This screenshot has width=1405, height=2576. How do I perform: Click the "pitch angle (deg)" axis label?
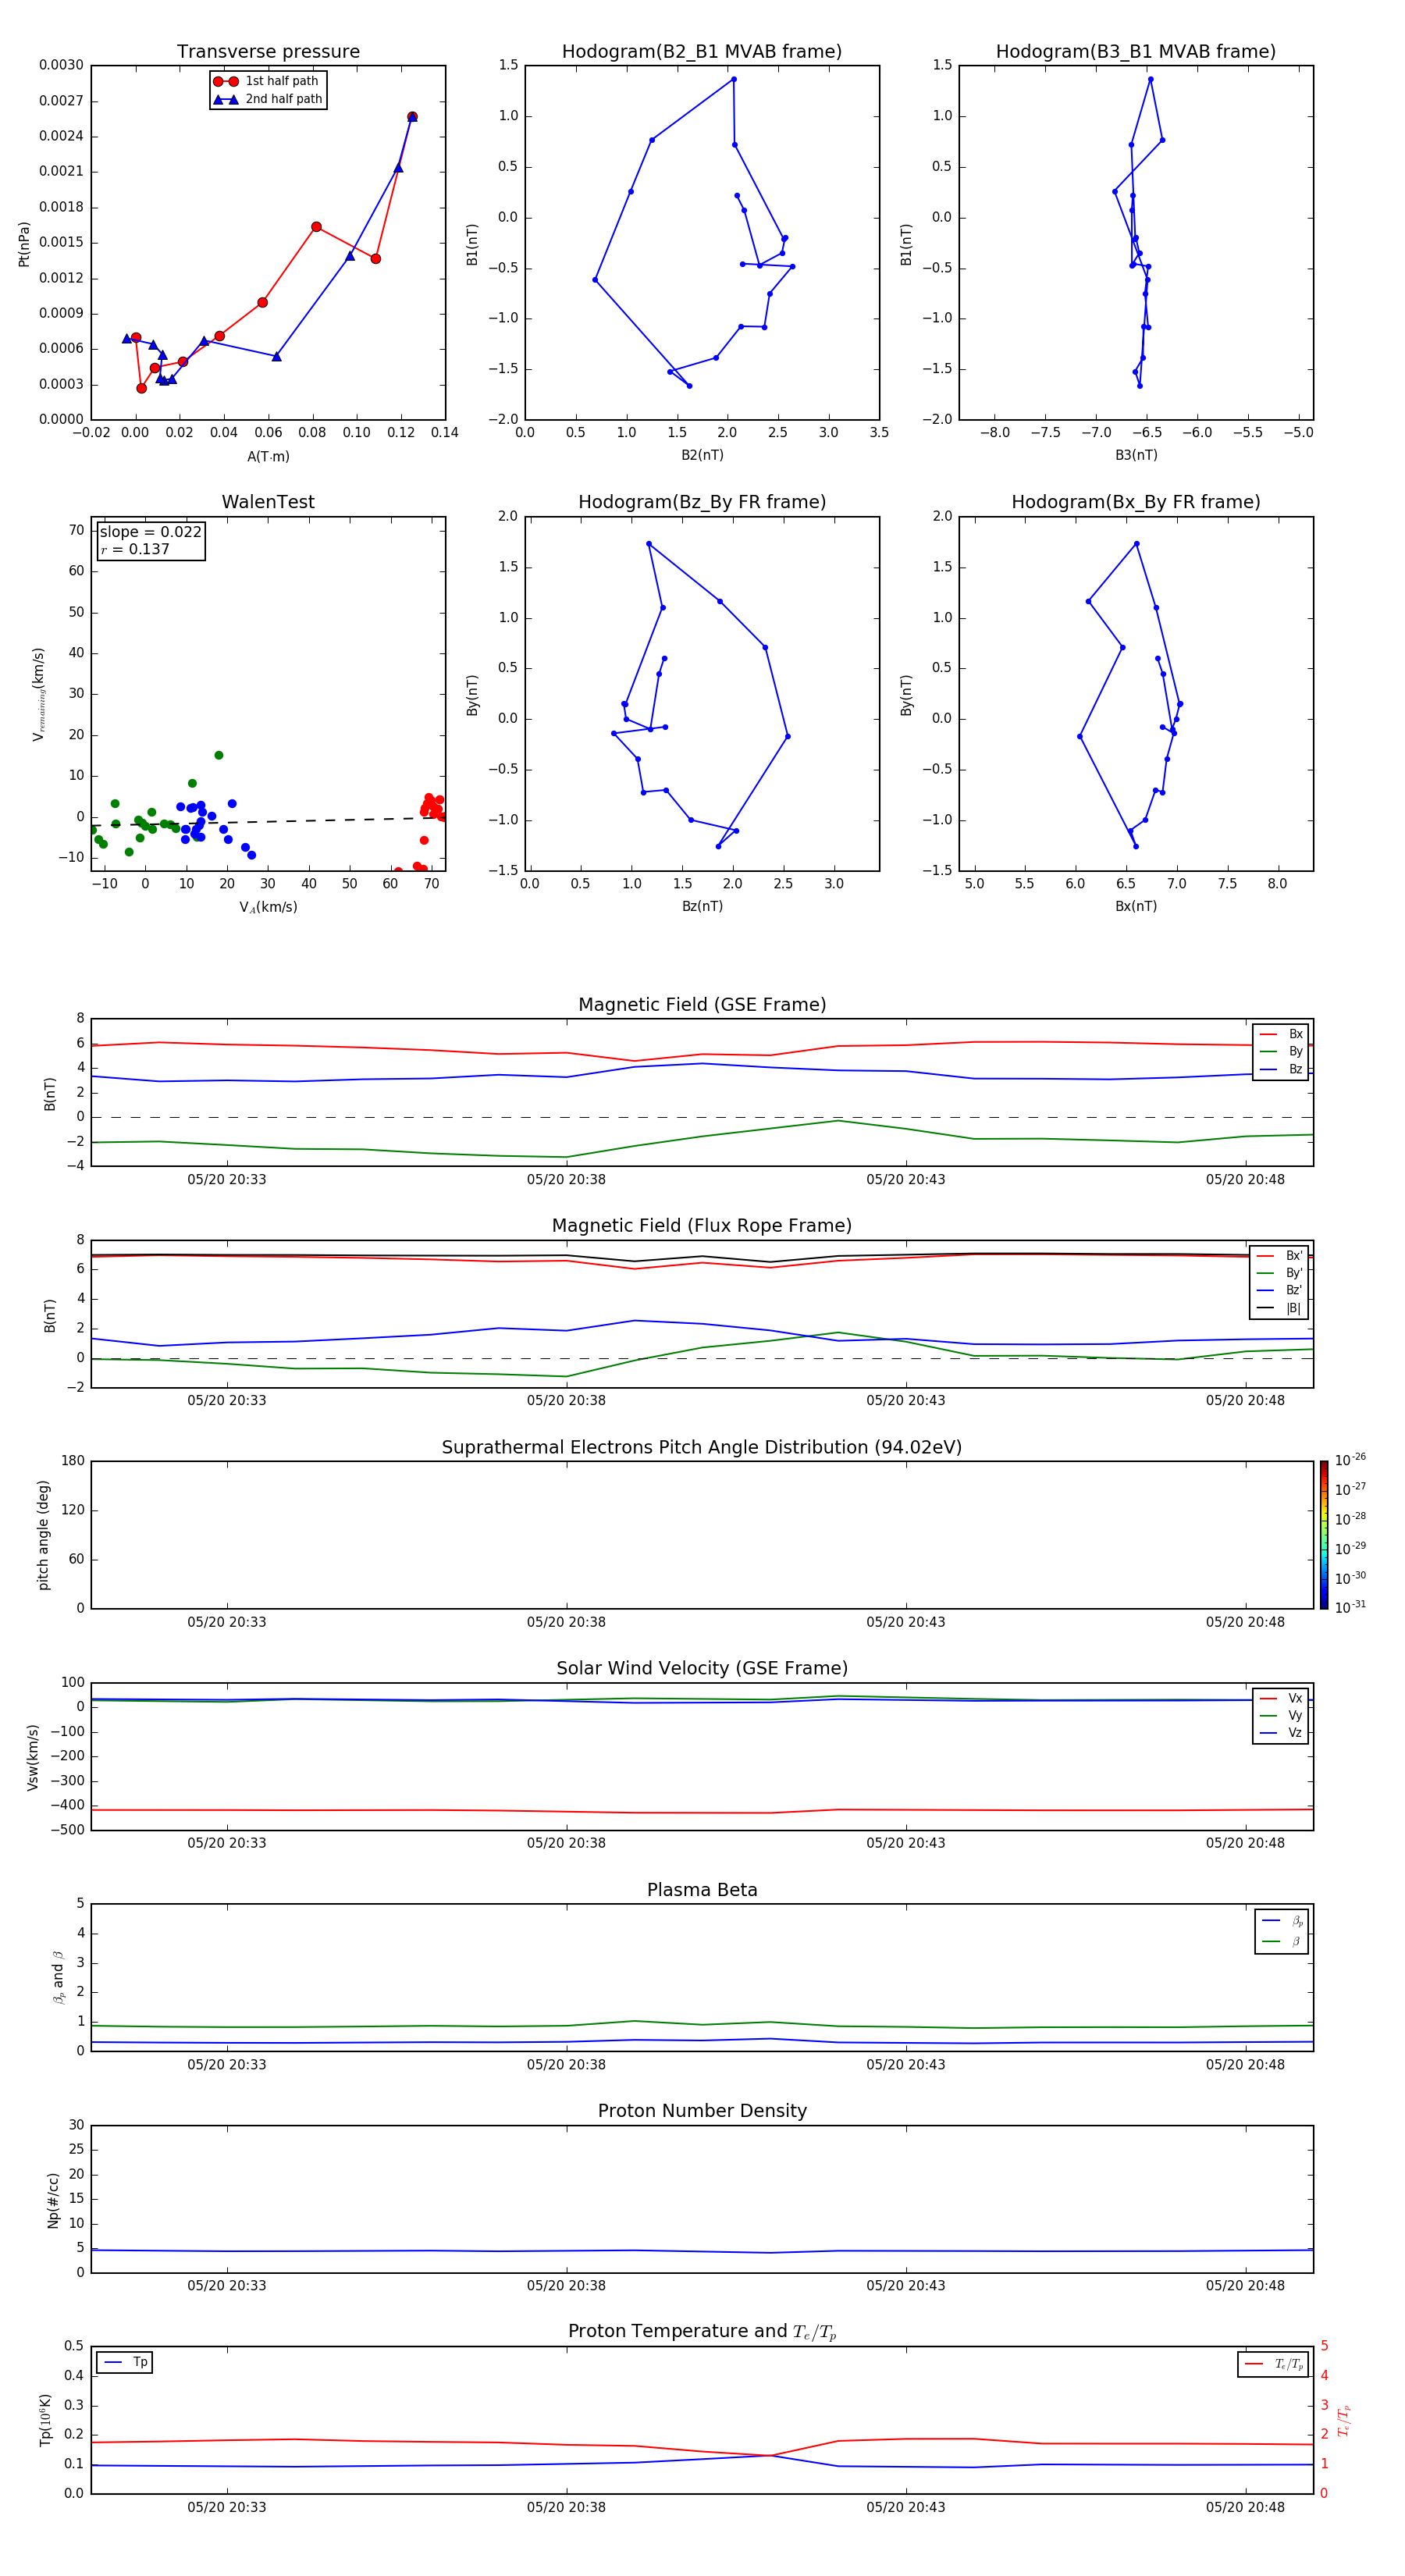coord(43,1535)
